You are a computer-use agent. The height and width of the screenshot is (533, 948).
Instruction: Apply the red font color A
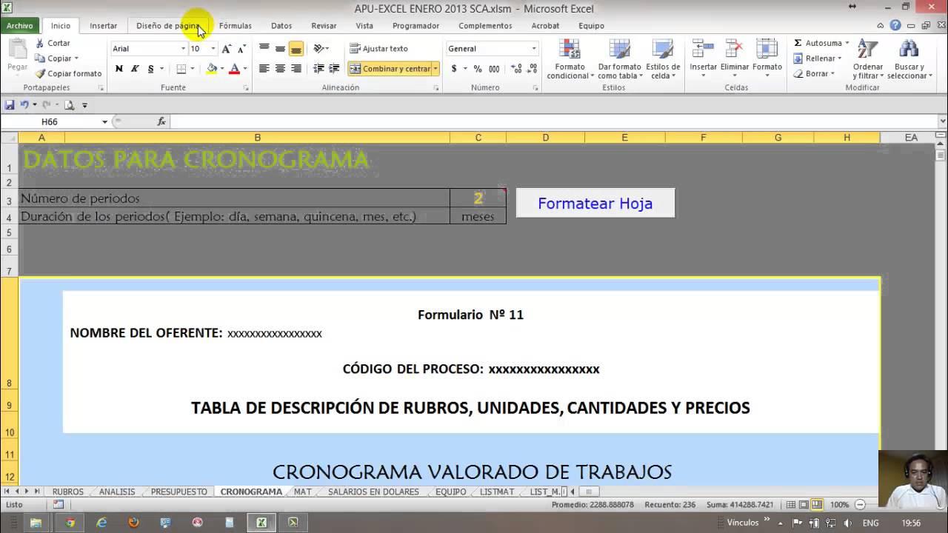(234, 69)
